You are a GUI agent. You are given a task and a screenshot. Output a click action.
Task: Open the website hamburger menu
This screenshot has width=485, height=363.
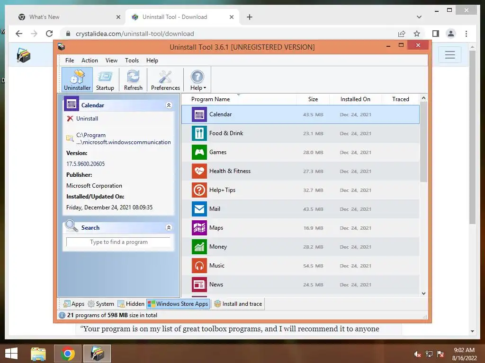pos(450,55)
